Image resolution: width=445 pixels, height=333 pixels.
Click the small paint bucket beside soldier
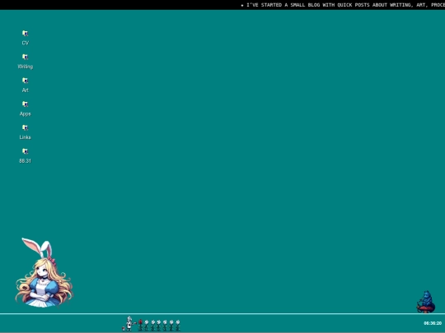124,328
